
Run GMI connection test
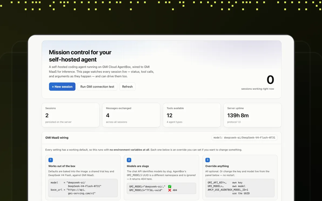97,87
